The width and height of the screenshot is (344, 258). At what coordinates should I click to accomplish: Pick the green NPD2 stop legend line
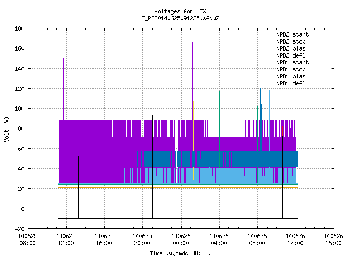320,41
